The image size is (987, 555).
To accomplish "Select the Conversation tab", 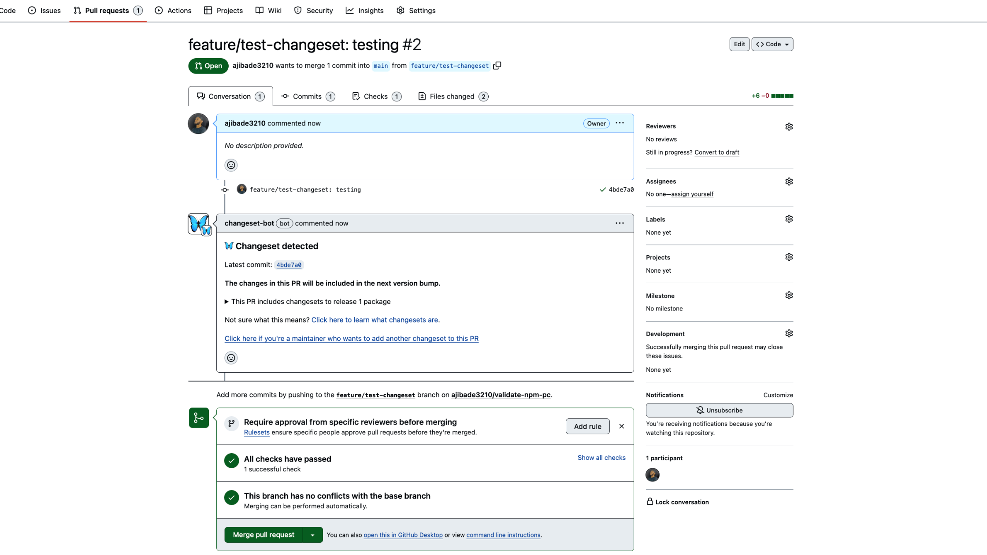I will [230, 96].
